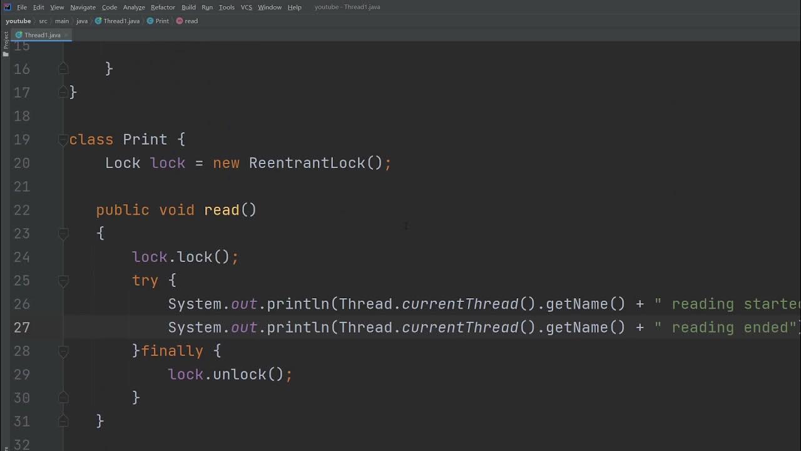Viewport: 801px width, 451px height.
Task: Open the View menu
Action: pos(57,7)
